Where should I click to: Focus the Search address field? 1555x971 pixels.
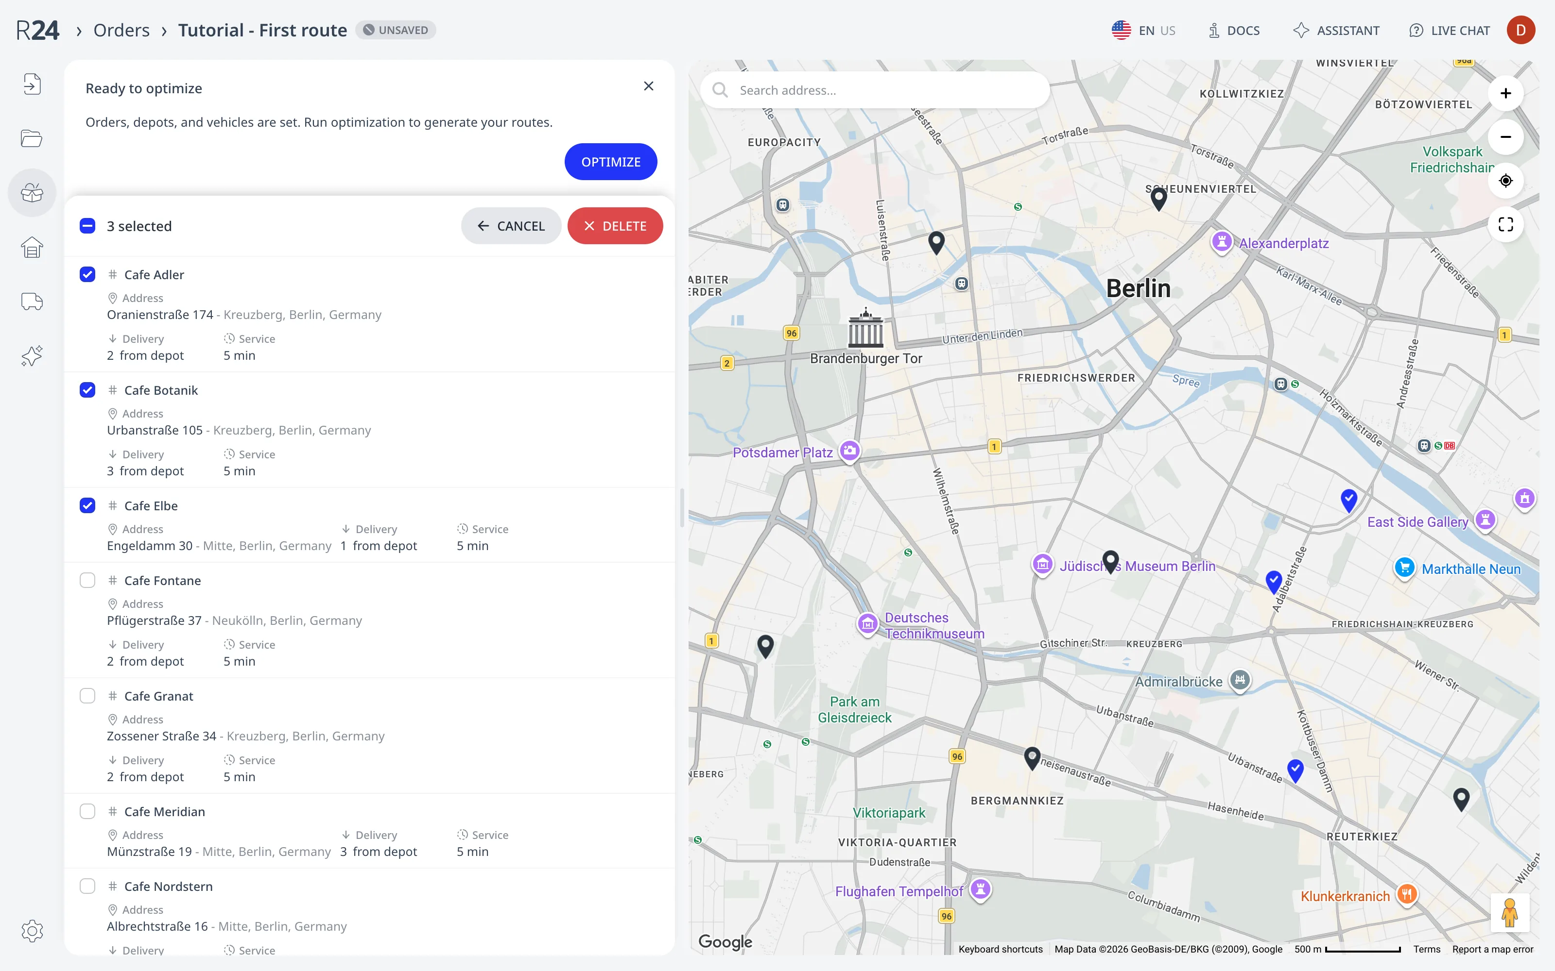pyautogui.click(x=875, y=90)
